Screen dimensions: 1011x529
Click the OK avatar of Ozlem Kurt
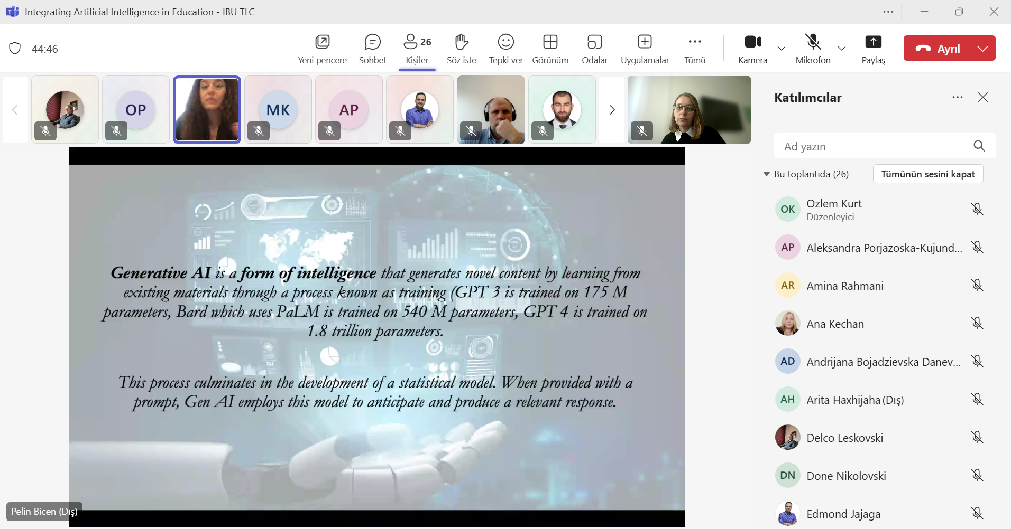click(x=787, y=209)
